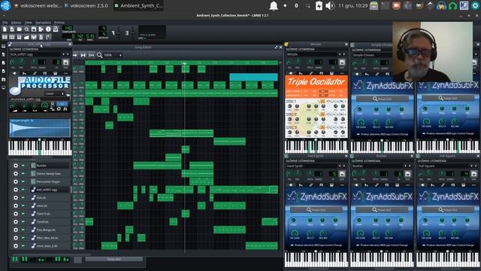Open the Edycja menu
Viewport: 481px width, 271px height.
click(x=16, y=23)
